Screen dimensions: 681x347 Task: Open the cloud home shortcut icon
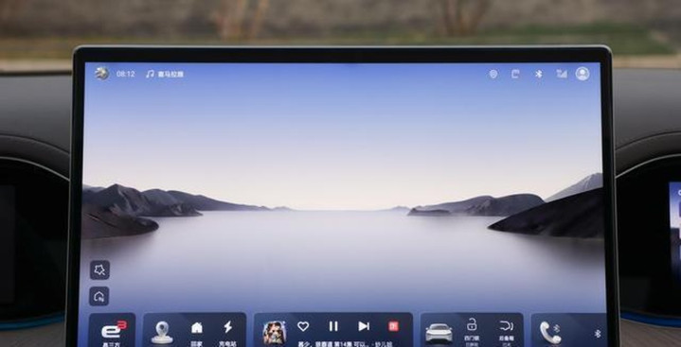(99, 296)
